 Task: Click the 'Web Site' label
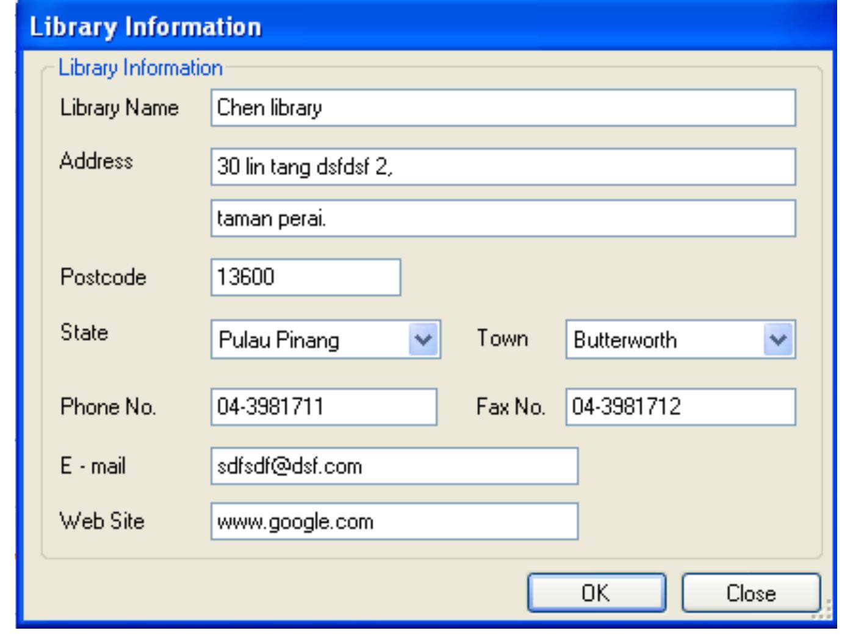102,521
